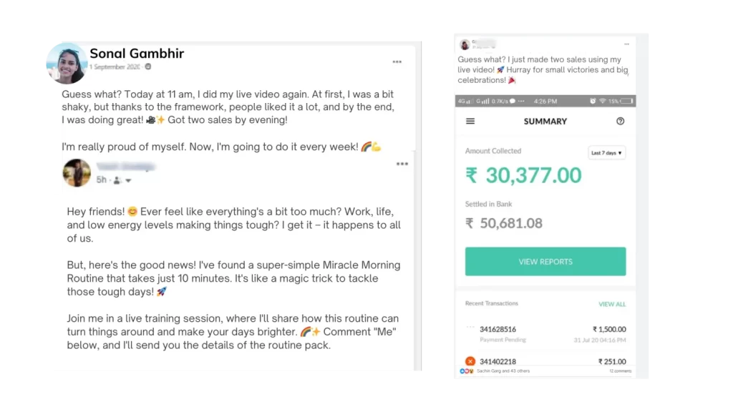Open the Last 7 days dropdown
Viewport: 733px width, 412px height.
click(606, 152)
